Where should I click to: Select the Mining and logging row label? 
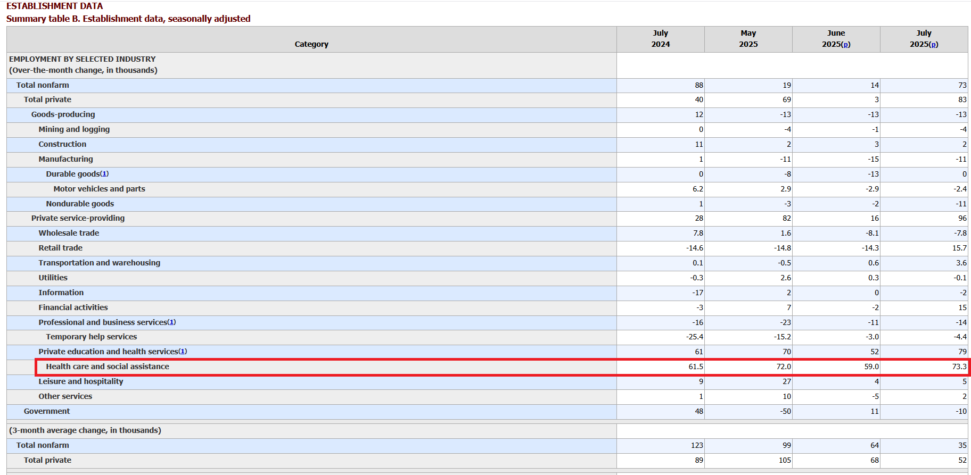pos(74,129)
